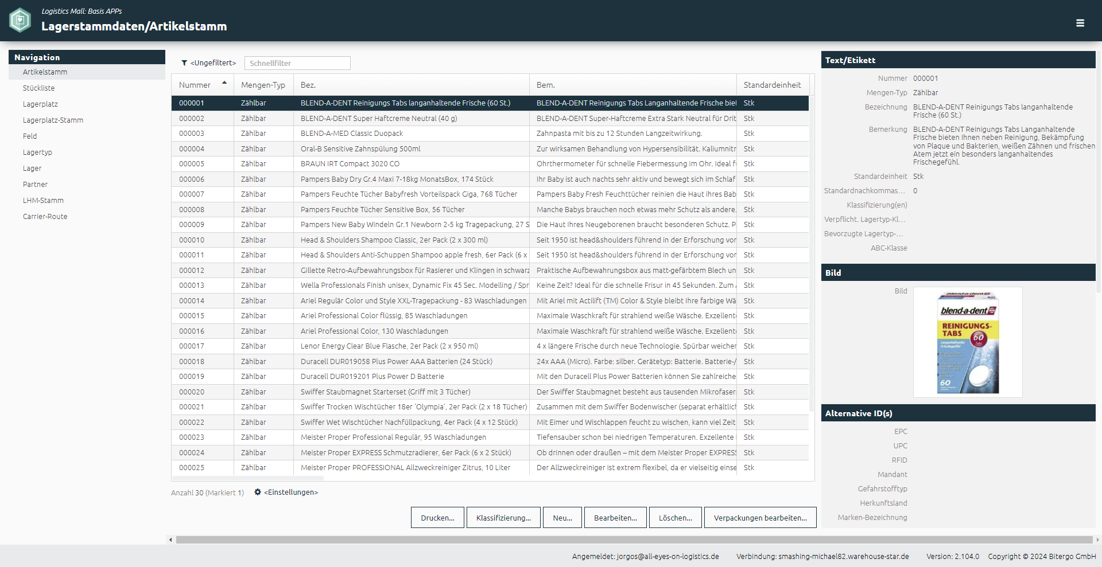Focus the Schnellfilter input field
This screenshot has height=567, width=1102.
(297, 63)
